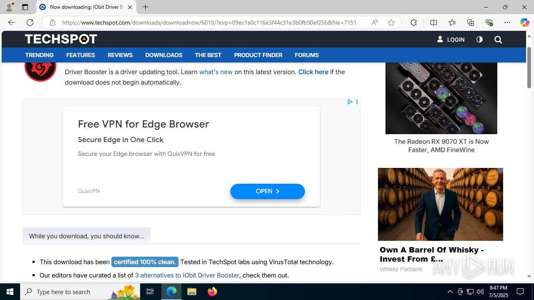Open volume control in system tray
This screenshot has width=534, height=300.
point(480,292)
